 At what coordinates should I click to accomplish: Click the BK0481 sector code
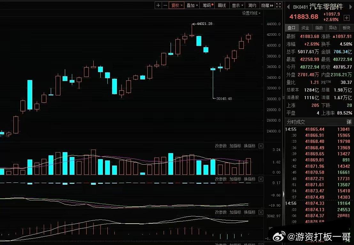pyautogui.click(x=301, y=7)
